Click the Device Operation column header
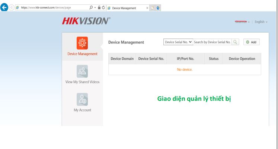 coord(242,59)
